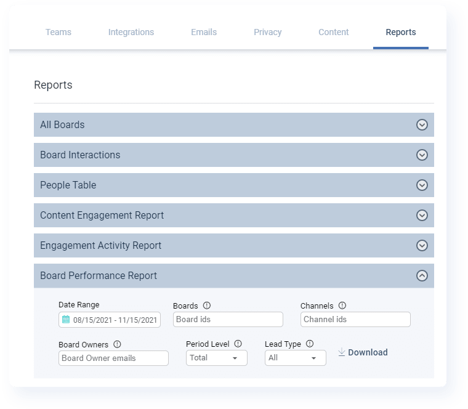
Task: Collapse the Board Performance Report section
Action: (x=422, y=276)
